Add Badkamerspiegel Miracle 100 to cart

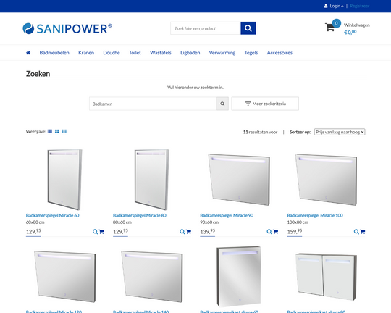point(363,232)
